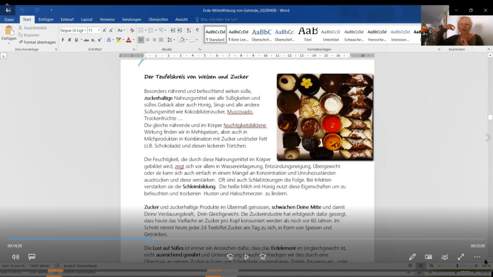
Task: Toggle strikethrough abc formatting
Action: [87, 40]
